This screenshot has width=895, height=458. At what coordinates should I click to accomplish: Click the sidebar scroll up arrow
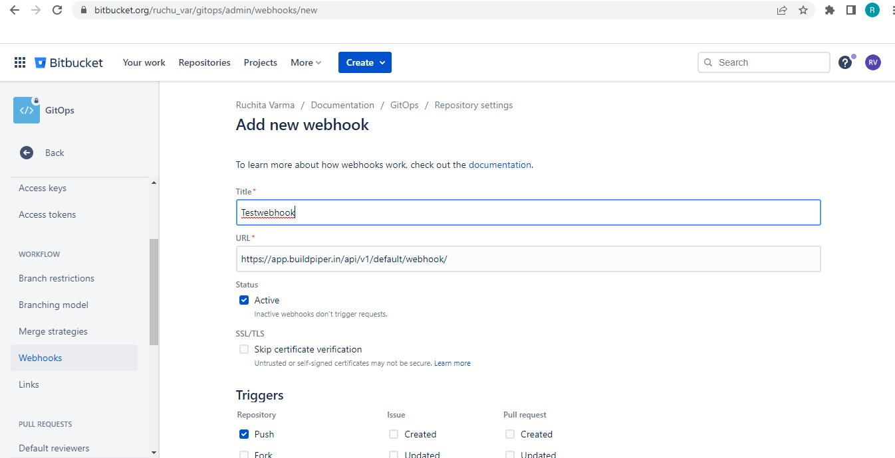click(154, 183)
